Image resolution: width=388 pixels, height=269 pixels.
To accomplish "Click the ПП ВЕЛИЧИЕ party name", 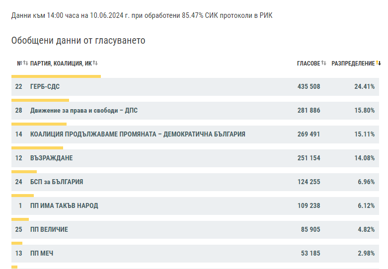I will point(49,230).
